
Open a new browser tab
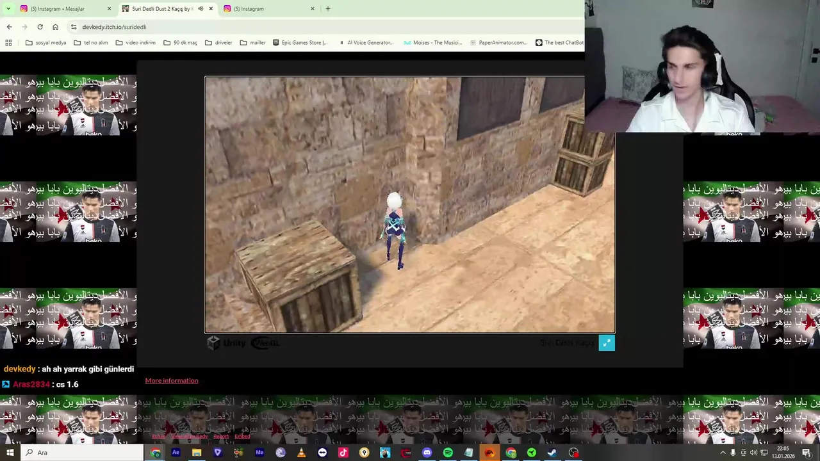[328, 9]
